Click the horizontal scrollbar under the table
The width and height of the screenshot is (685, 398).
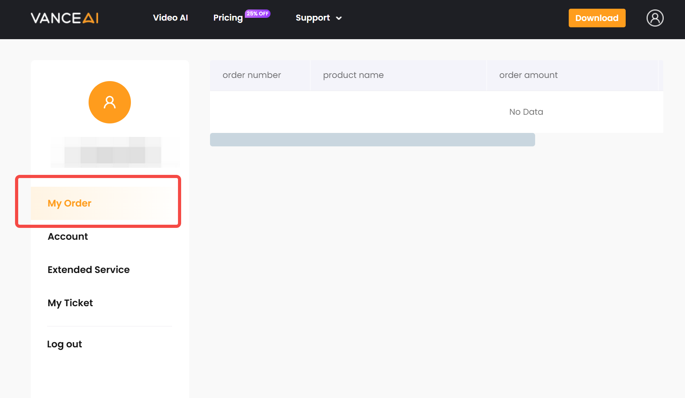click(372, 140)
